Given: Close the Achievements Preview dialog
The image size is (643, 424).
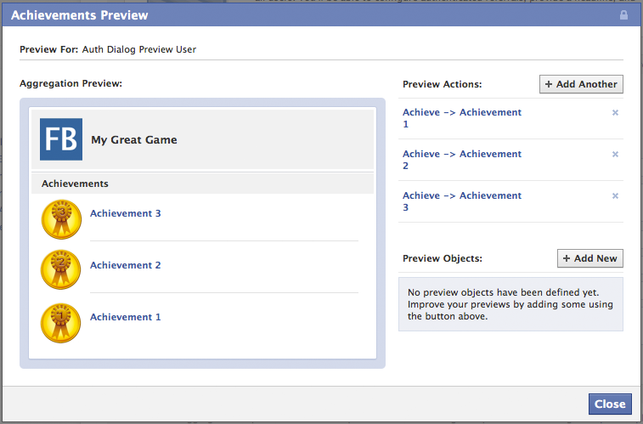Looking at the screenshot, I should pos(610,404).
